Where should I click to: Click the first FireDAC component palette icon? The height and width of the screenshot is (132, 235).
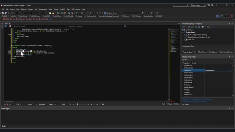(4, 19)
